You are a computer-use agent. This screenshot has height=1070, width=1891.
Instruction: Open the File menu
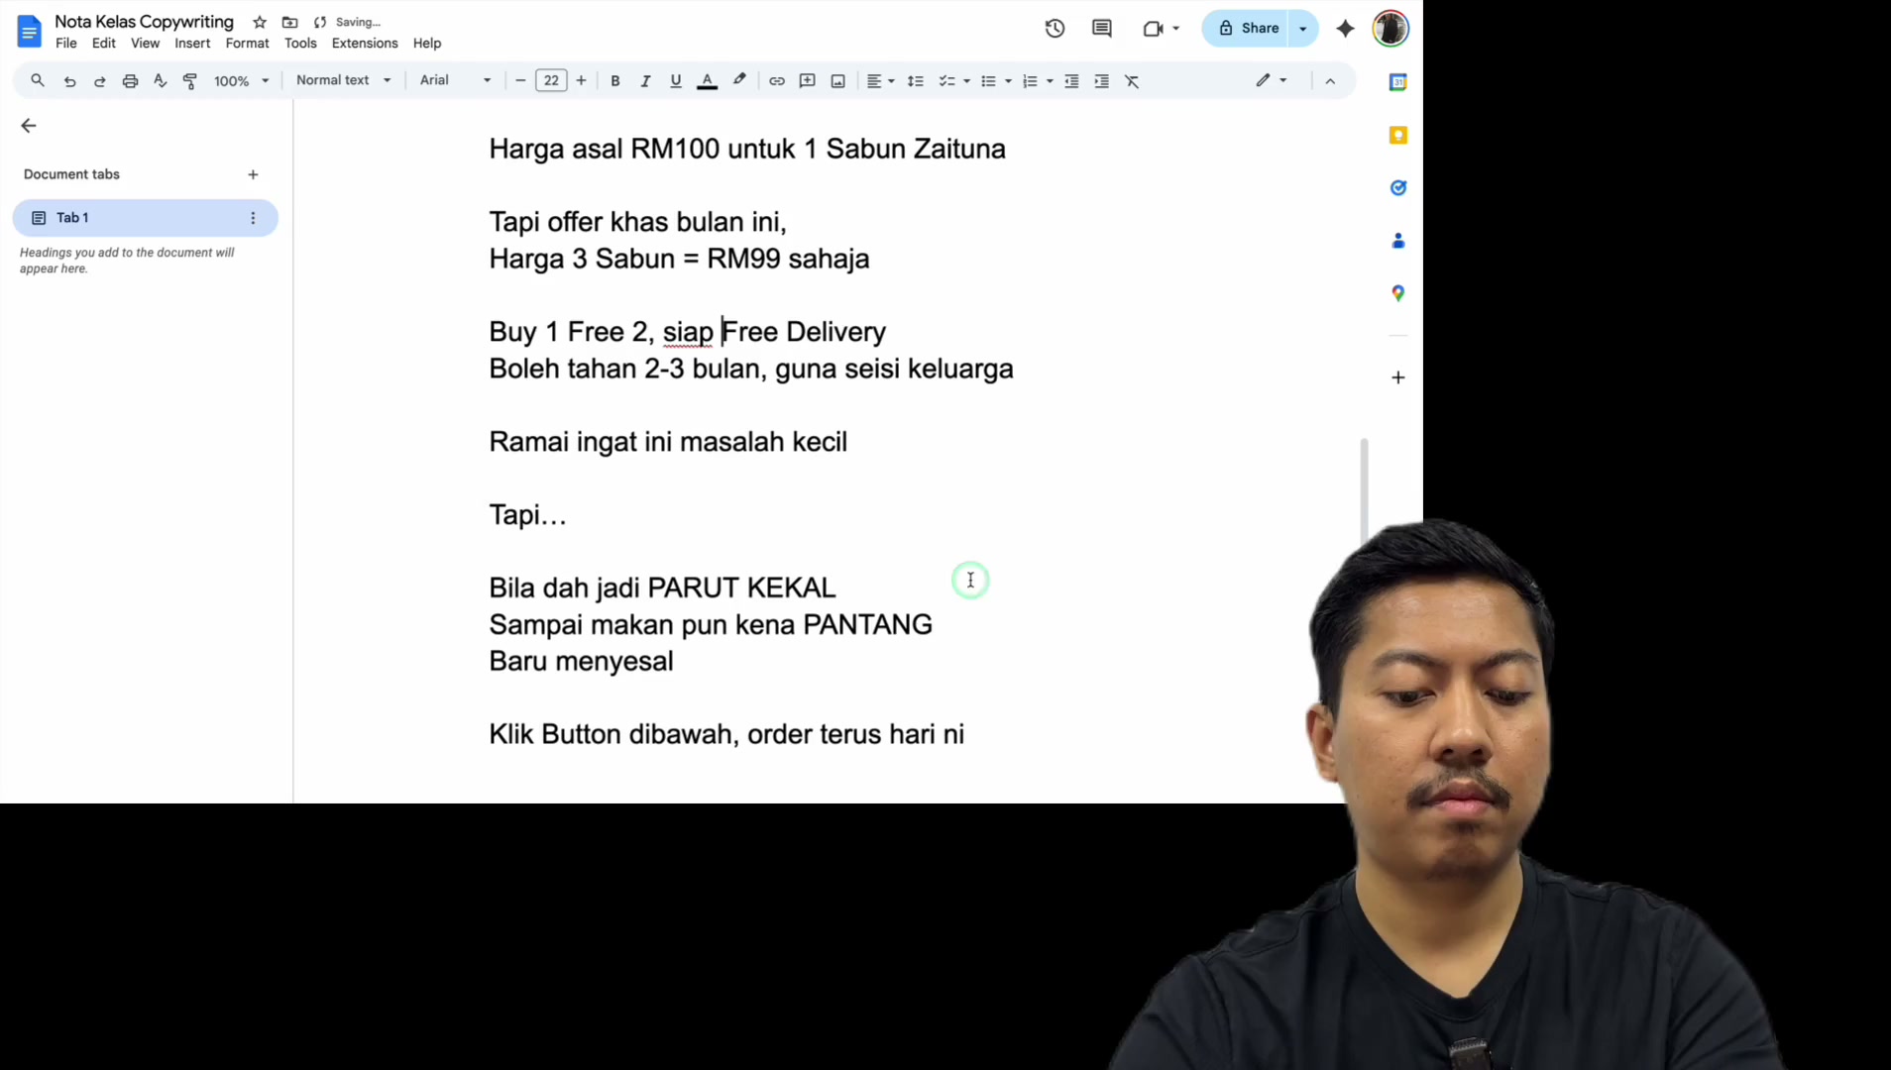66,44
